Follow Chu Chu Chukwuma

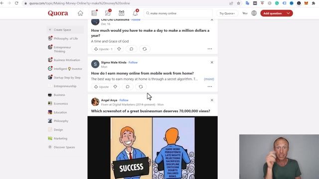point(136,20)
